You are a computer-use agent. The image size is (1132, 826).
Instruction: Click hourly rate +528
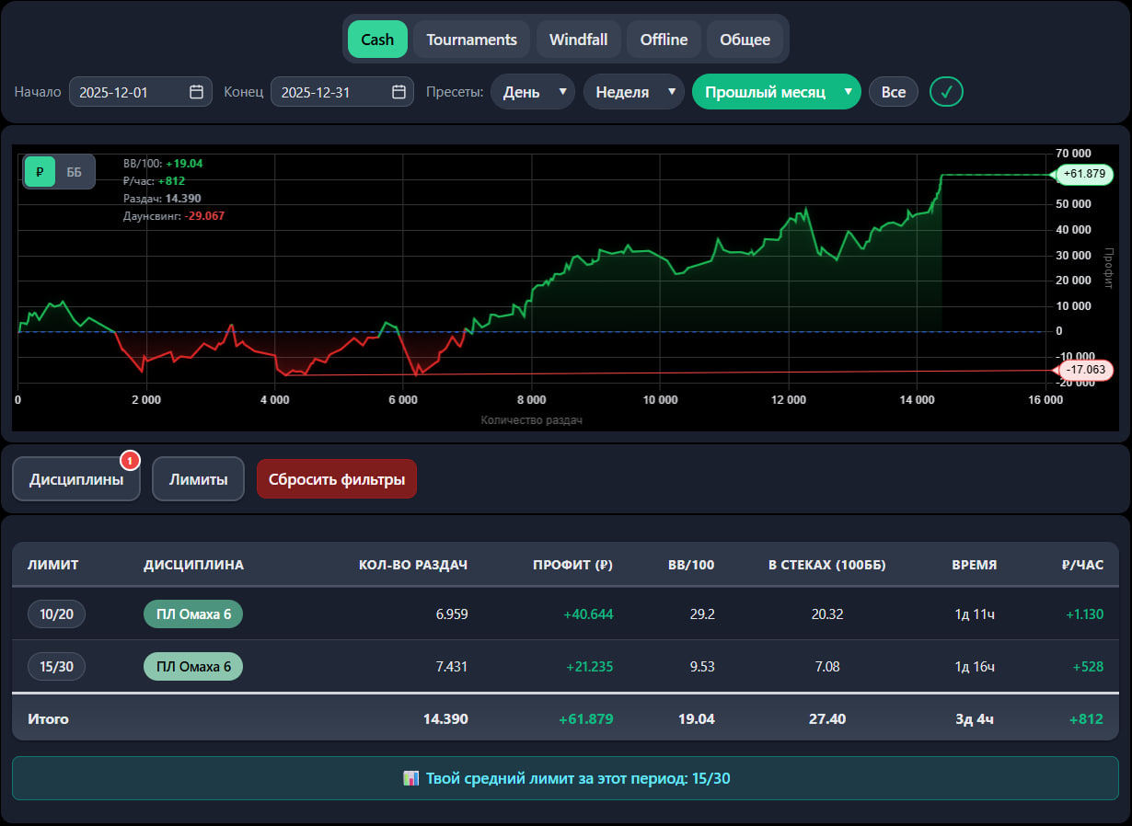1089,666
